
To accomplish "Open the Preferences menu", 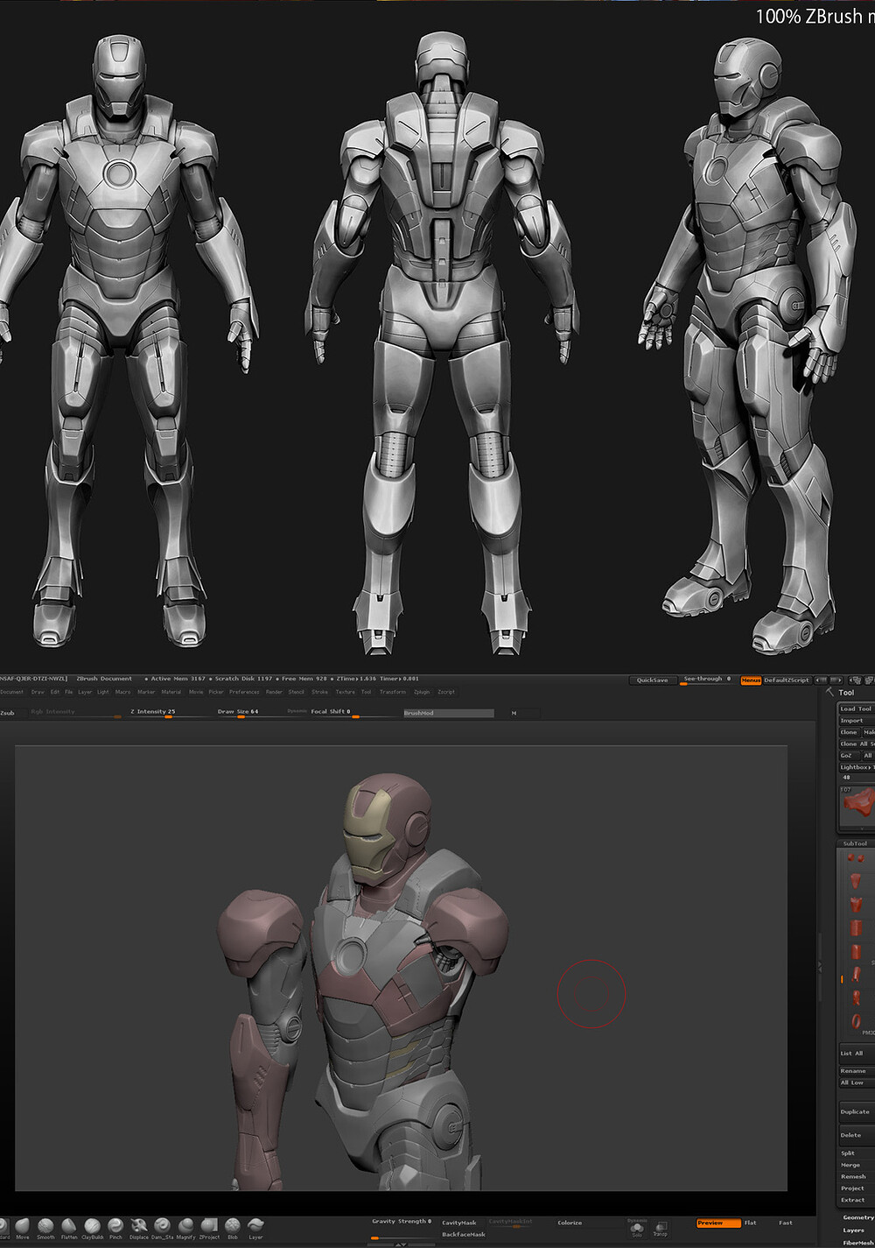I will point(244,692).
